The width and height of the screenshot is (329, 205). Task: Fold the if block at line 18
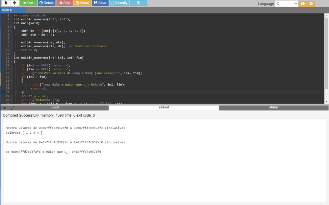(11, 81)
